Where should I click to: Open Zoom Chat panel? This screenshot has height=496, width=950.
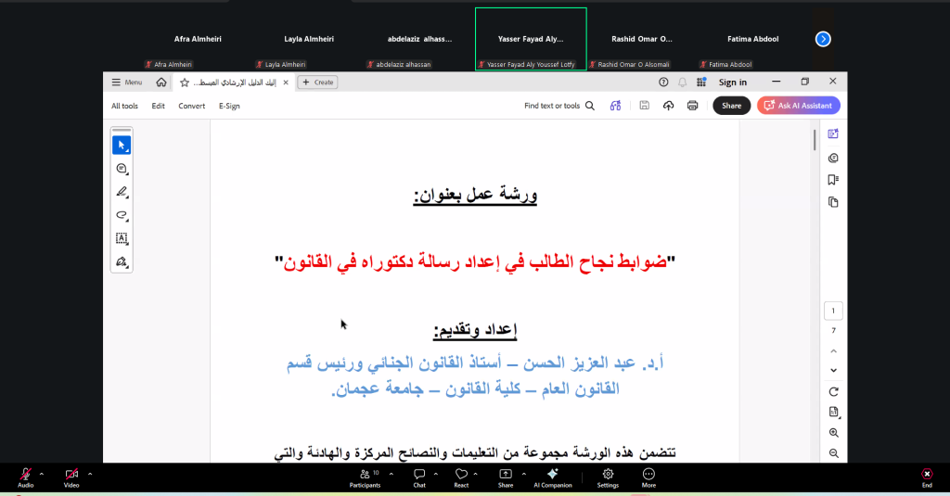coord(419,477)
